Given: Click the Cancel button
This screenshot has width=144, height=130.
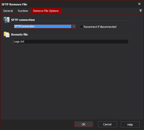Looking at the screenshot, I should point(107,124).
